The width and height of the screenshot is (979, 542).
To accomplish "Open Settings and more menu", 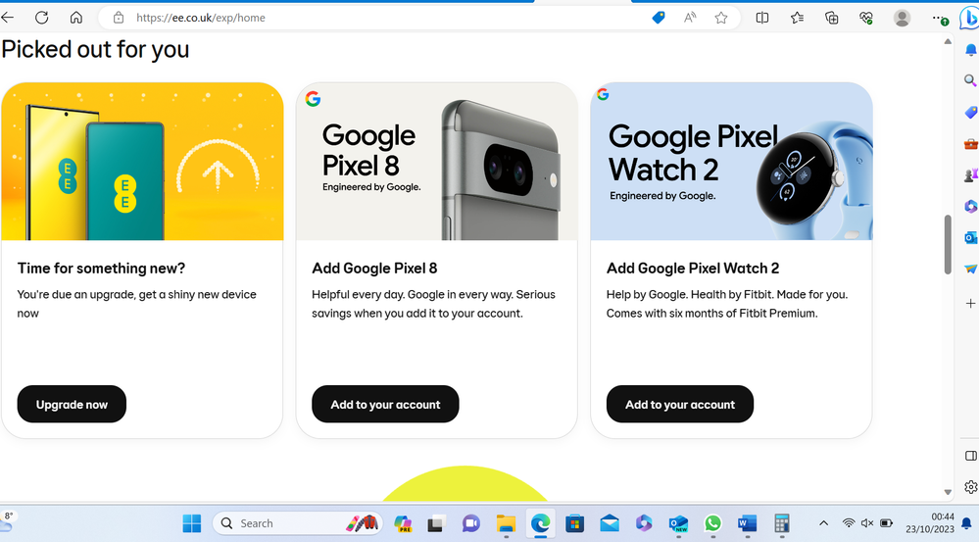I will (940, 18).
